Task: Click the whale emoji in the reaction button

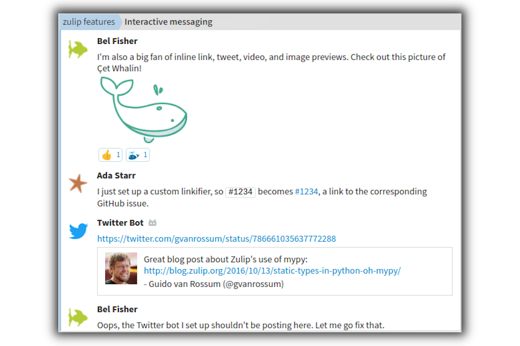Action: click(134, 155)
